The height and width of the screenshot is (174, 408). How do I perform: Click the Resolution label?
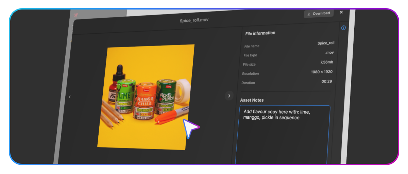pyautogui.click(x=250, y=74)
